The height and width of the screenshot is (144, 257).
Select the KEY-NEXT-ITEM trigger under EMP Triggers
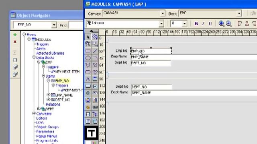[x=67, y=72]
